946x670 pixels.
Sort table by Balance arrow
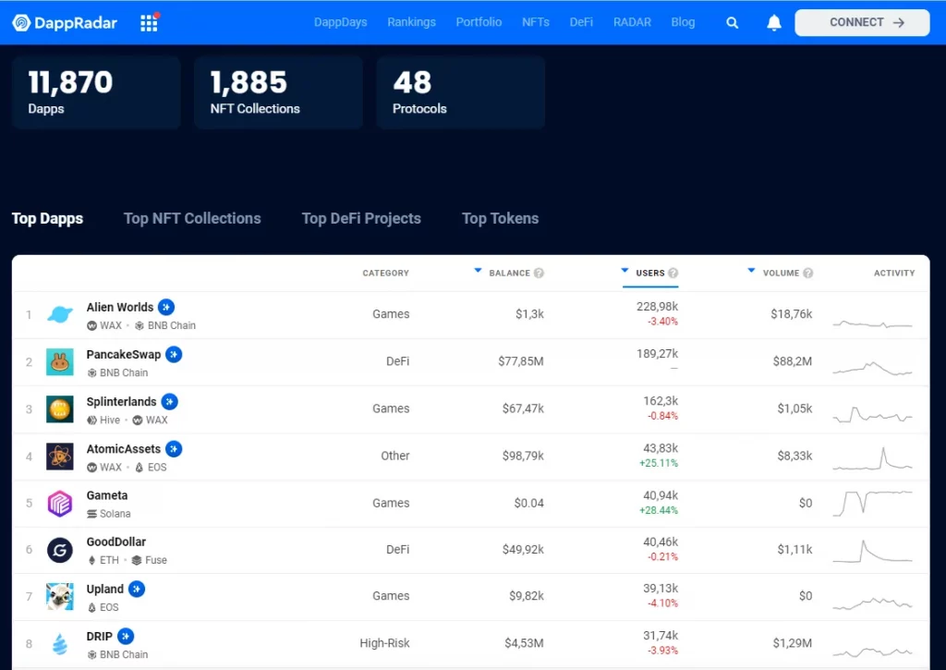(478, 271)
